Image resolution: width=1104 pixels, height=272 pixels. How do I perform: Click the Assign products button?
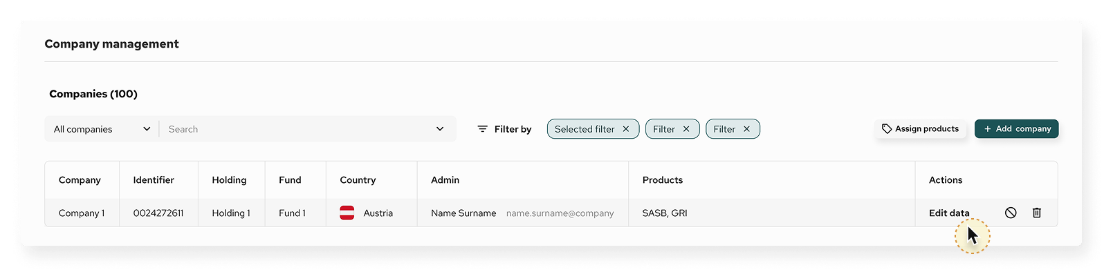click(921, 129)
